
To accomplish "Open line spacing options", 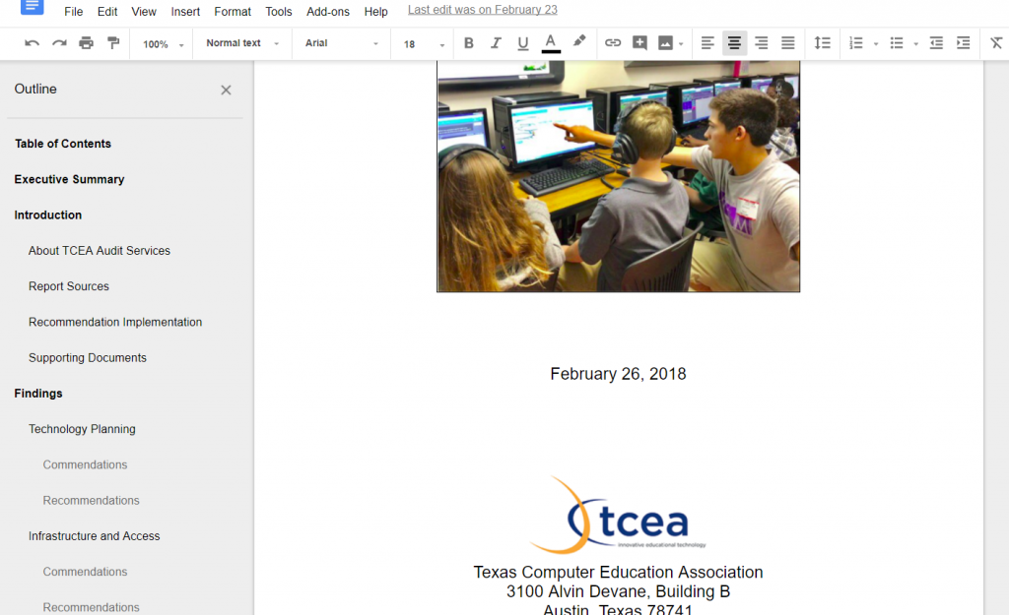I will (823, 43).
